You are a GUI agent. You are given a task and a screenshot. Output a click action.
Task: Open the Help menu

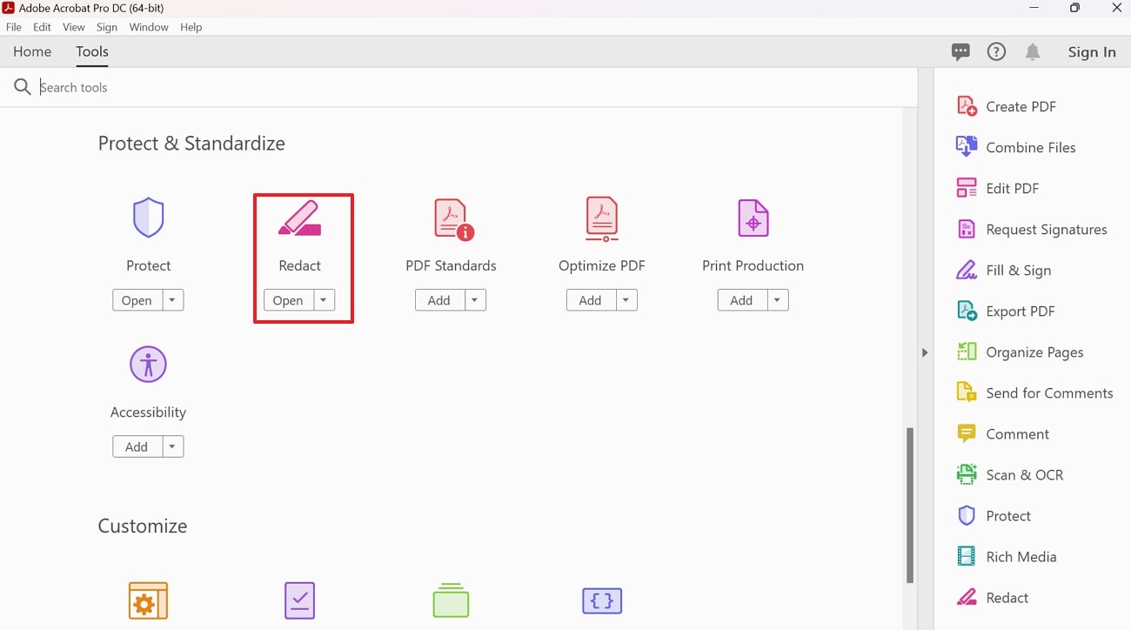pos(191,27)
